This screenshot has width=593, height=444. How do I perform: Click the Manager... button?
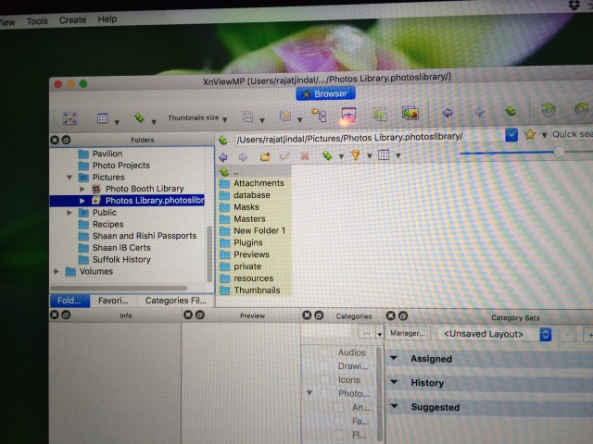coord(408,333)
